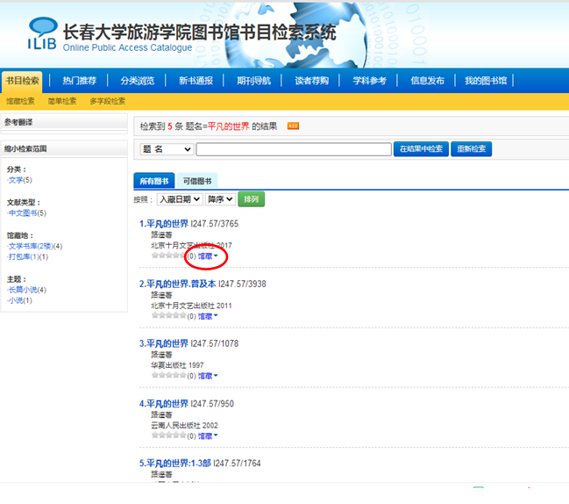The width and height of the screenshot is (569, 504).
Task: Click the star rating for the 1997 华夏出版社 book
Action: click(168, 375)
